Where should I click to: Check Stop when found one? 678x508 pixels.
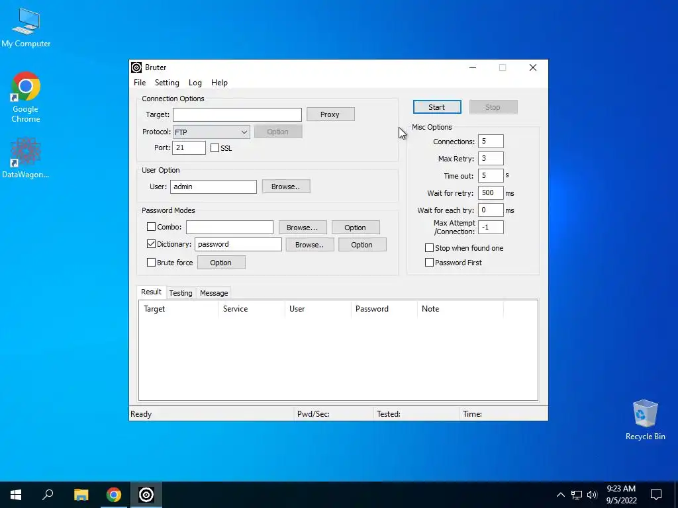[429, 248]
